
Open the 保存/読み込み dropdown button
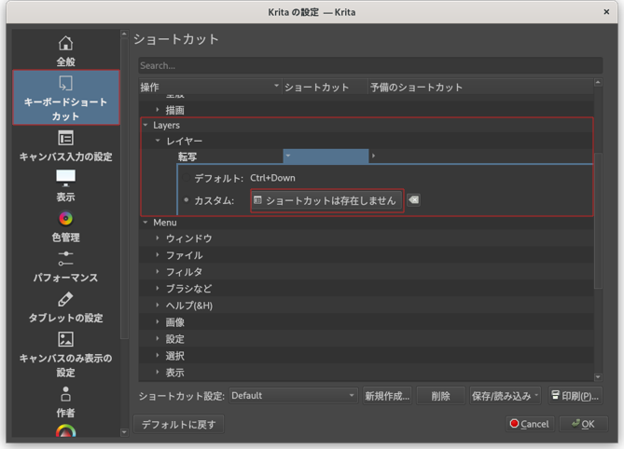click(x=505, y=396)
